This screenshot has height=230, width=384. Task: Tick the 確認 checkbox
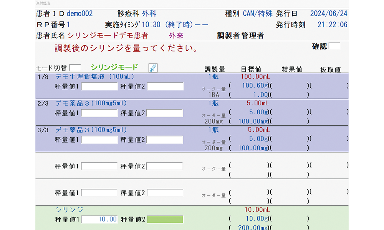click(334, 46)
